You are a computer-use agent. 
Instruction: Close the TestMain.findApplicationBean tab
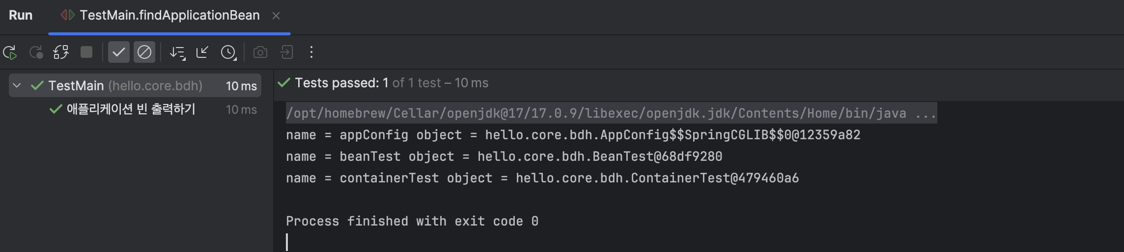(x=276, y=16)
